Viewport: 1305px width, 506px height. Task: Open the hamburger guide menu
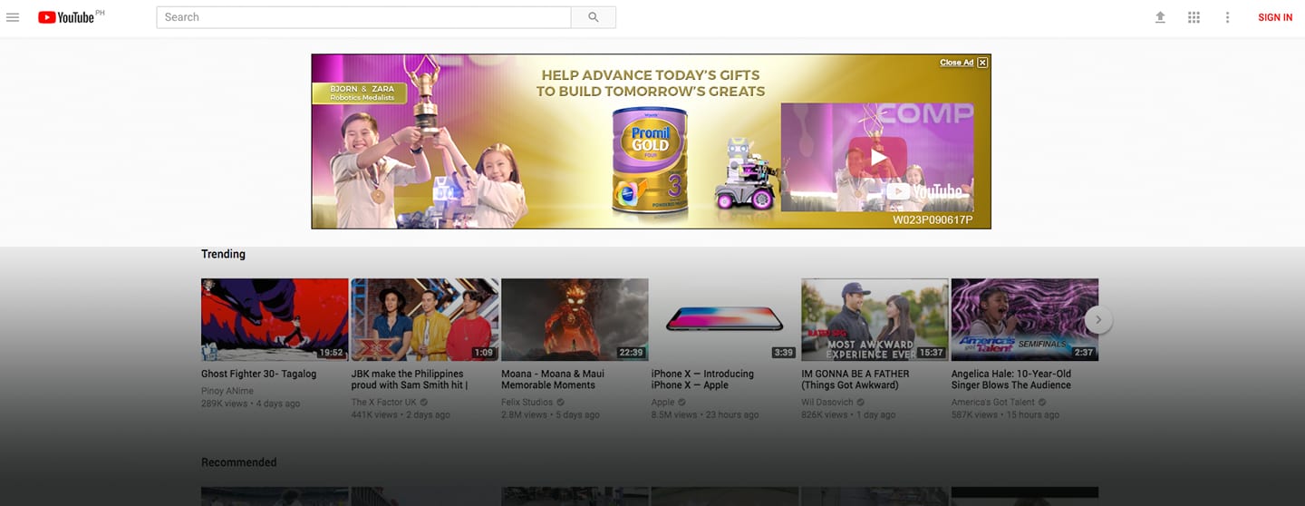[13, 17]
